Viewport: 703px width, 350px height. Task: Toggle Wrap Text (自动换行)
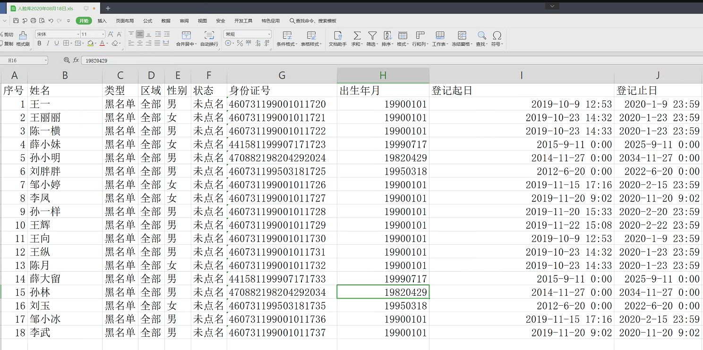209,36
